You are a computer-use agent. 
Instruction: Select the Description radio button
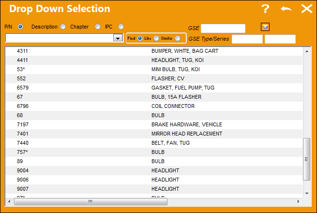(63, 27)
